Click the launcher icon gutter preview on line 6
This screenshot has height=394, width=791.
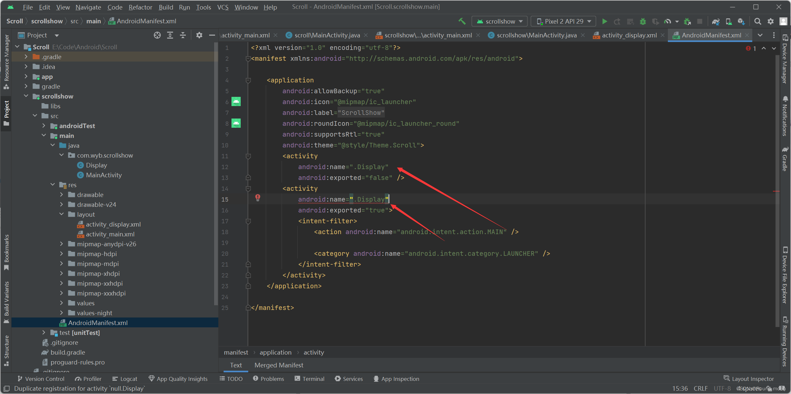(236, 101)
